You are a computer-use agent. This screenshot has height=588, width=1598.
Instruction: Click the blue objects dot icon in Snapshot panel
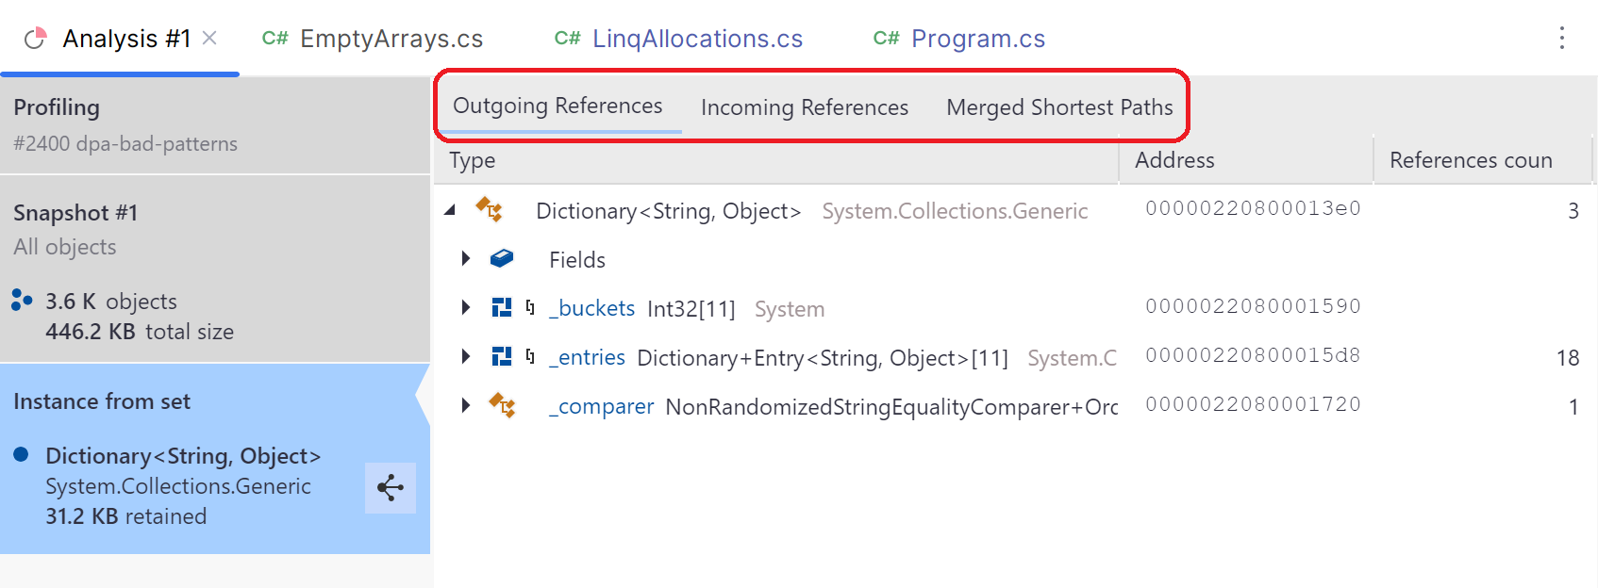click(x=22, y=301)
